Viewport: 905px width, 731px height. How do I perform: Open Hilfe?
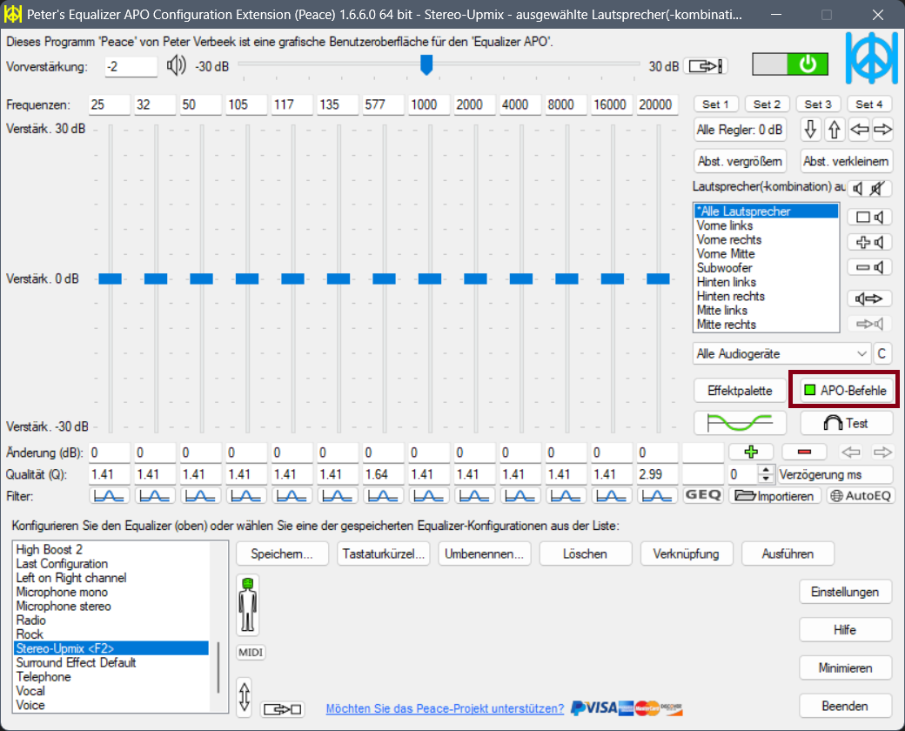click(x=846, y=630)
